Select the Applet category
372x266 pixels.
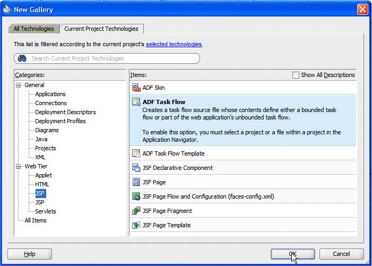pos(44,175)
